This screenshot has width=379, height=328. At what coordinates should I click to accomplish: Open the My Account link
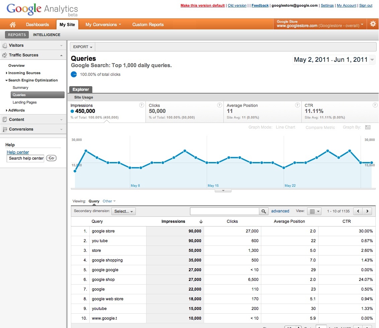346,5
